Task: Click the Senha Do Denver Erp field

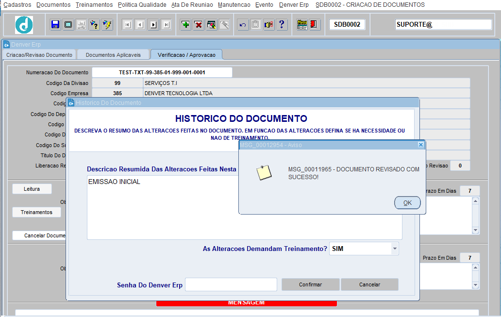Action: (231, 284)
